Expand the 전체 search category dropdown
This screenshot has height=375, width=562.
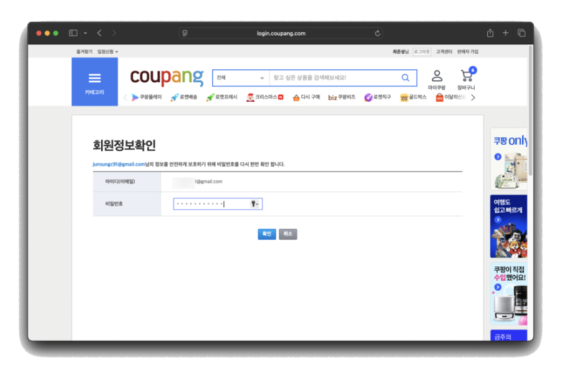(x=240, y=78)
